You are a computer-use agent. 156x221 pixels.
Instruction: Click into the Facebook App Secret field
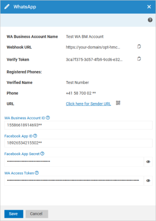click(74, 162)
